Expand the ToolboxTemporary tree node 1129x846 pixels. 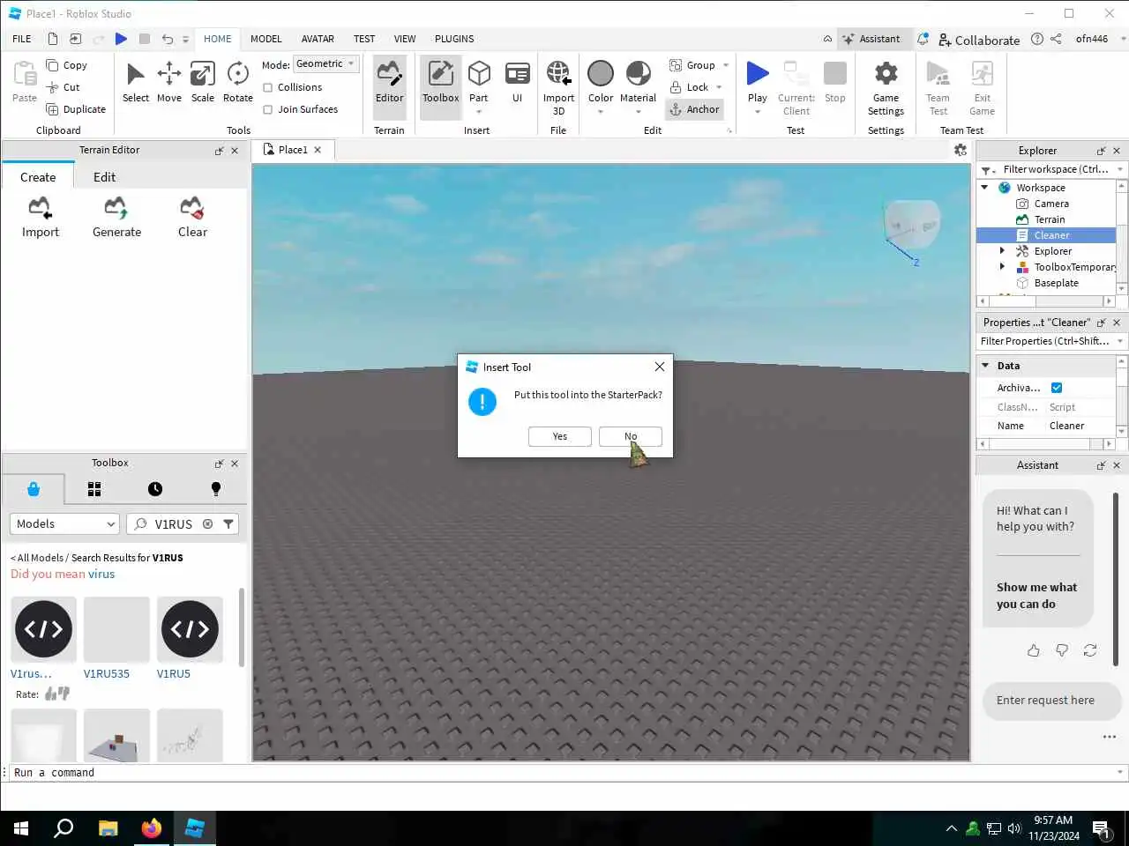1002,267
